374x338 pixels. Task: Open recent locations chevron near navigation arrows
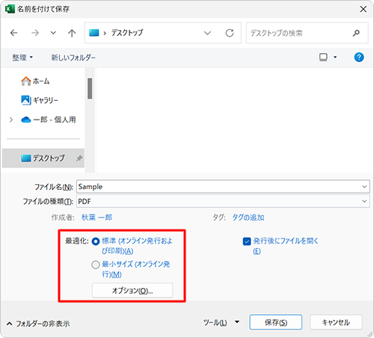pos(53,33)
